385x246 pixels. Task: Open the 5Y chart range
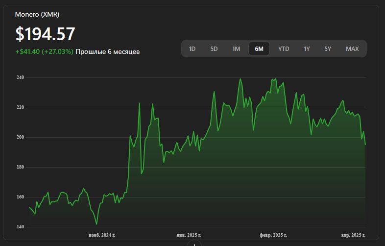click(x=328, y=49)
